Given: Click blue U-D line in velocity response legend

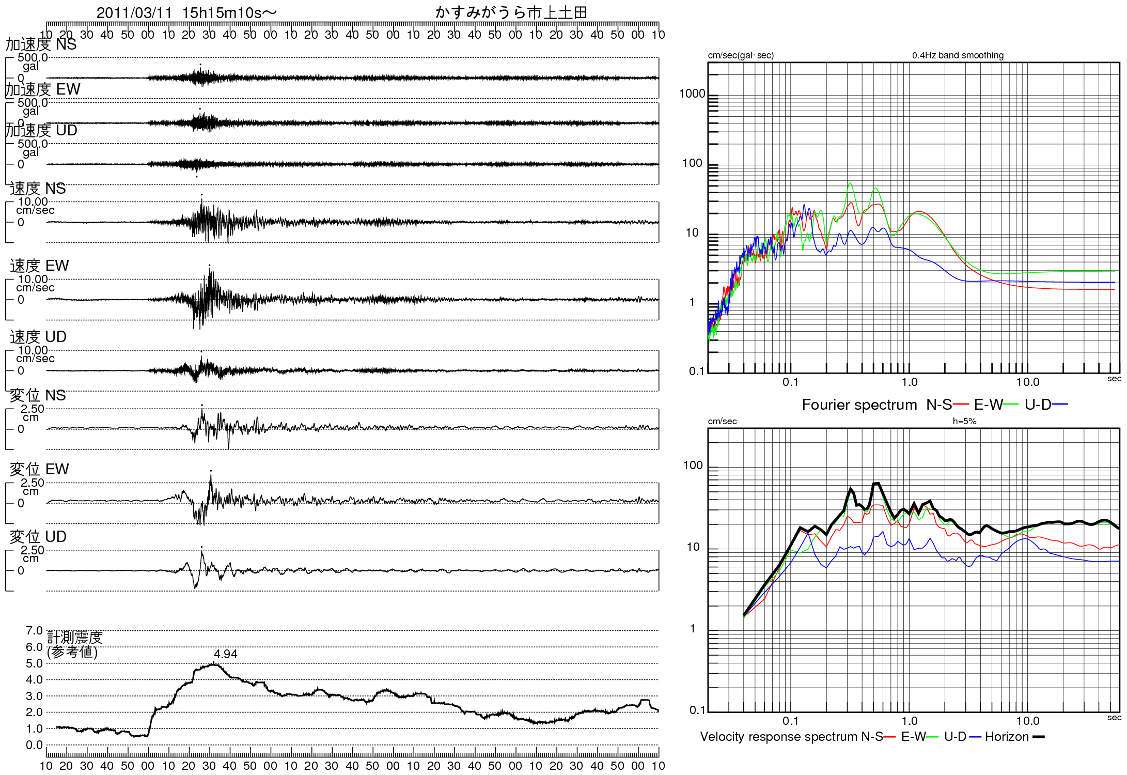Looking at the screenshot, I should point(975,737).
